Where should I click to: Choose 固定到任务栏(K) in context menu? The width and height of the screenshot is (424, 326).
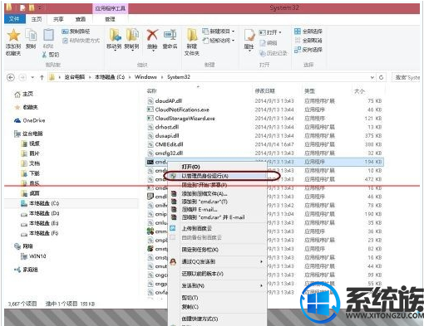[x=218, y=250]
